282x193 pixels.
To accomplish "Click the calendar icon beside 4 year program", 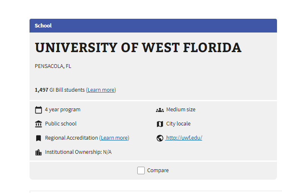I will 38,110.
